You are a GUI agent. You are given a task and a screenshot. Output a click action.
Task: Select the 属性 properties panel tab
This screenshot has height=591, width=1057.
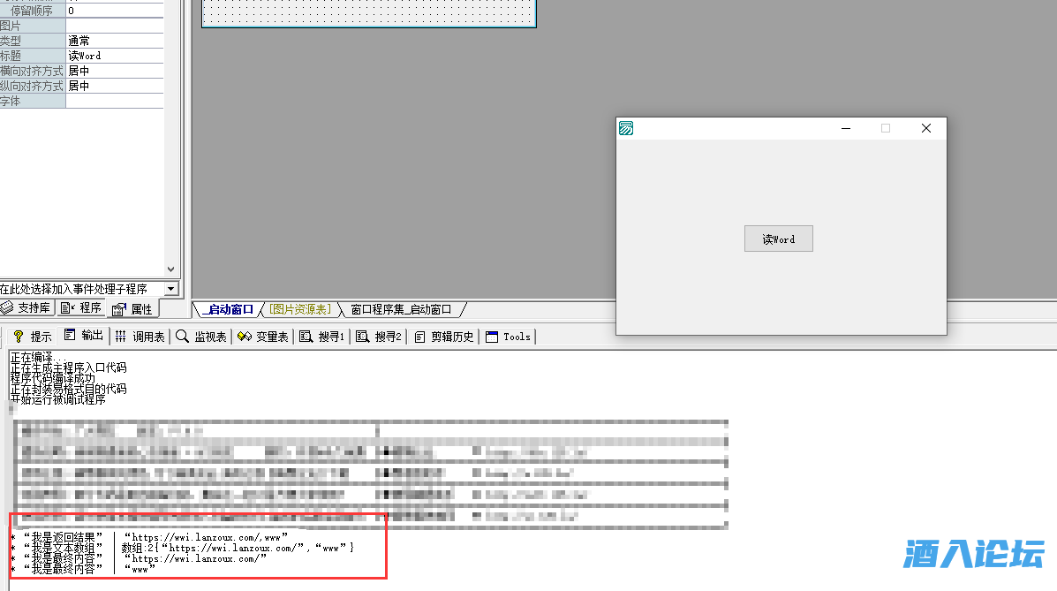(x=133, y=309)
